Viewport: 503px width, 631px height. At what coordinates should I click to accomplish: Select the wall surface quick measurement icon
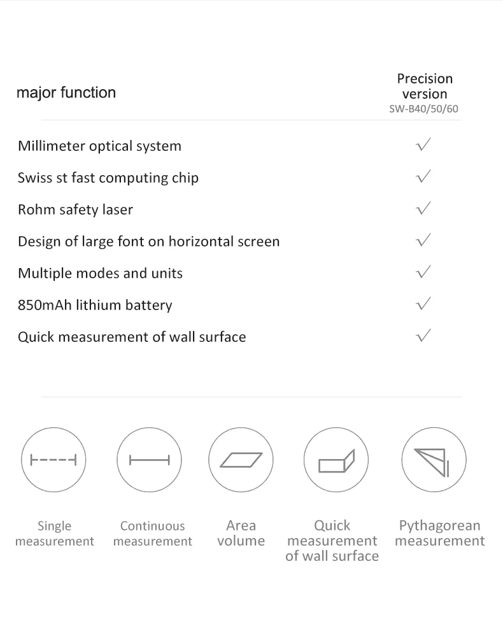click(x=336, y=460)
